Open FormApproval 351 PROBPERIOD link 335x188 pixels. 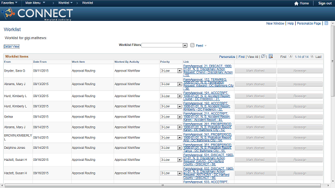point(207,148)
